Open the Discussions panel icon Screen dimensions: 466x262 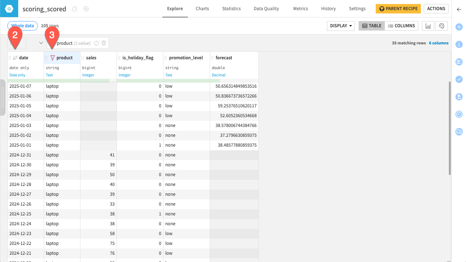click(459, 132)
